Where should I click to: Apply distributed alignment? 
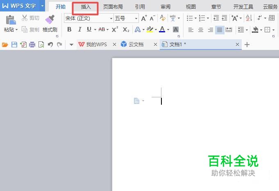[229, 30]
